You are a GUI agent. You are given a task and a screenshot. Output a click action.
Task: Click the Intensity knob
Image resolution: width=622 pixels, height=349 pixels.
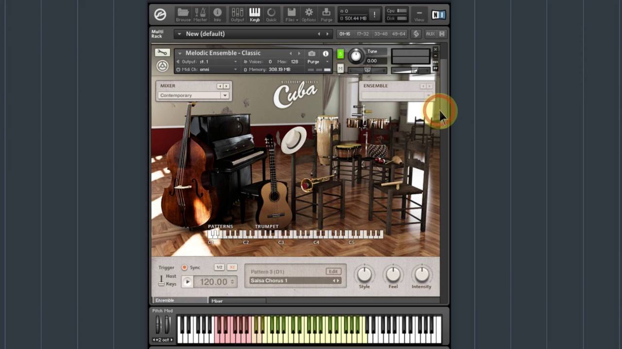pyautogui.click(x=421, y=274)
